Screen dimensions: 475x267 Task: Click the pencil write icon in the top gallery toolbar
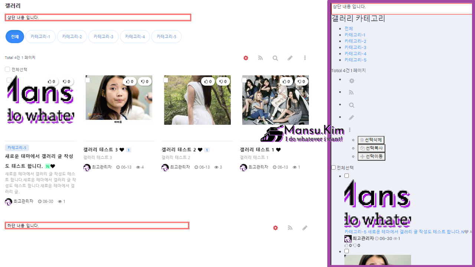(290, 58)
